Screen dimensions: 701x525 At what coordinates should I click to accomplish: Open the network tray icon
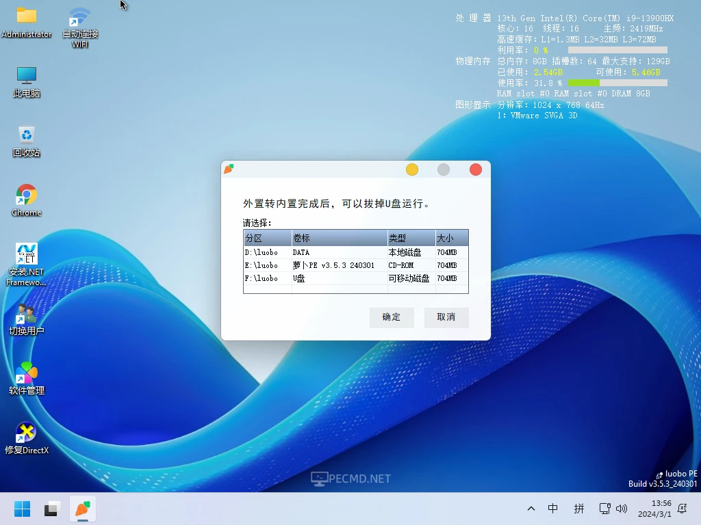[605, 509]
